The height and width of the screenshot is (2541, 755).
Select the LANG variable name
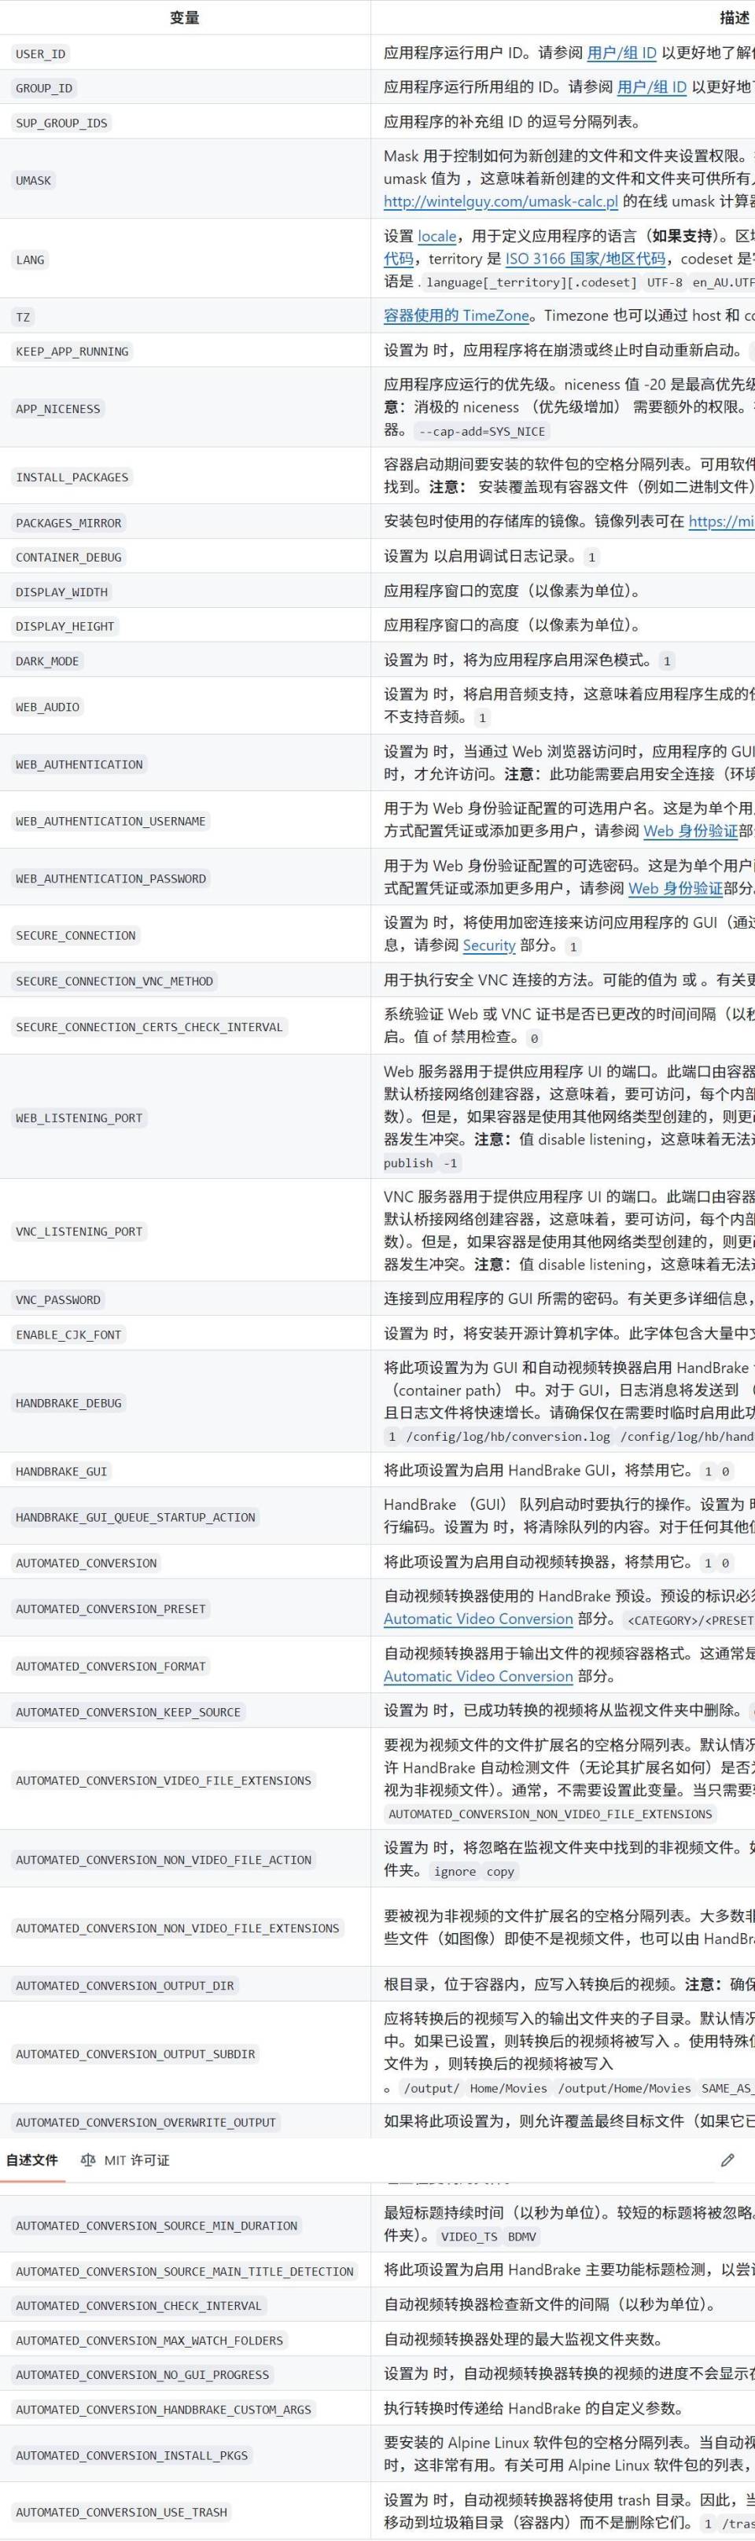(x=30, y=260)
